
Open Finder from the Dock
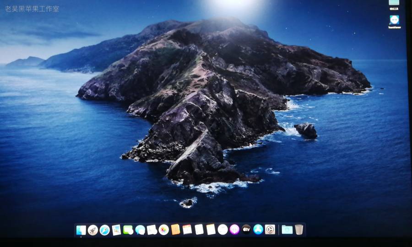click(81, 230)
